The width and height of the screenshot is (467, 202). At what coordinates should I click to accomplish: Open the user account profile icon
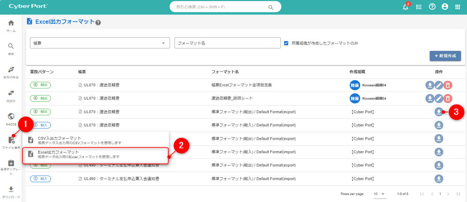[x=445, y=7]
